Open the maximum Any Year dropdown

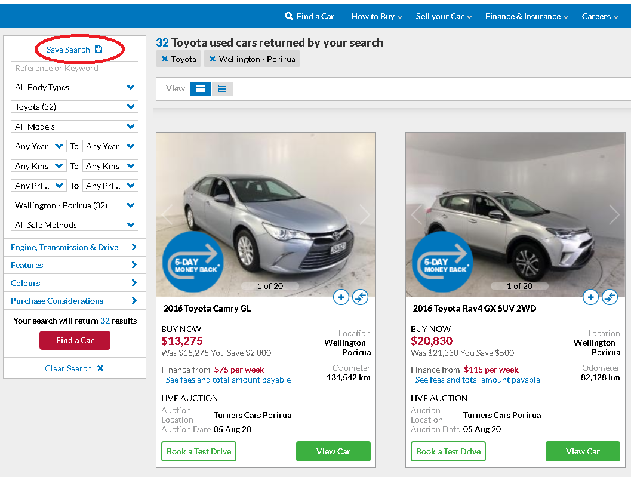click(x=110, y=146)
